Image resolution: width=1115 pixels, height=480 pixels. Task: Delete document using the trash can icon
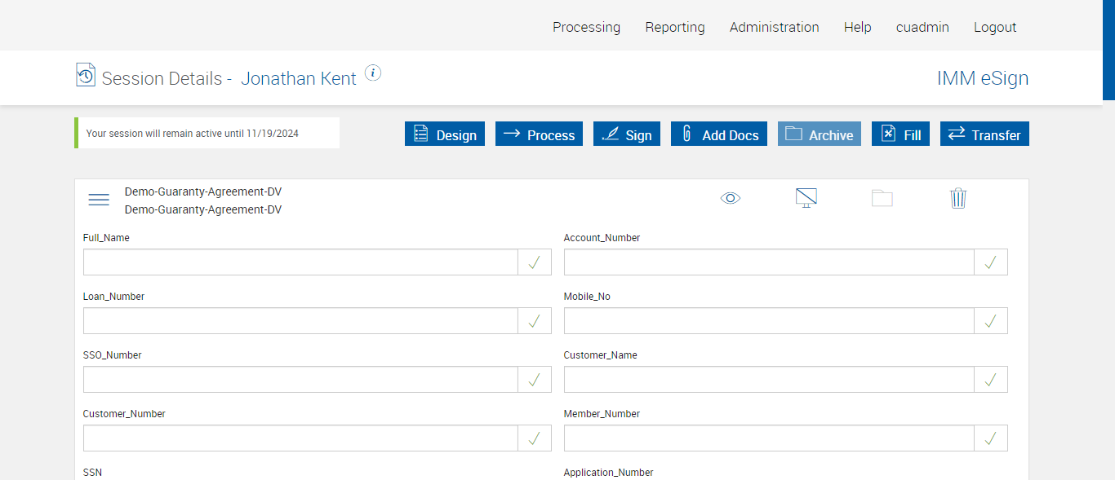coord(958,198)
